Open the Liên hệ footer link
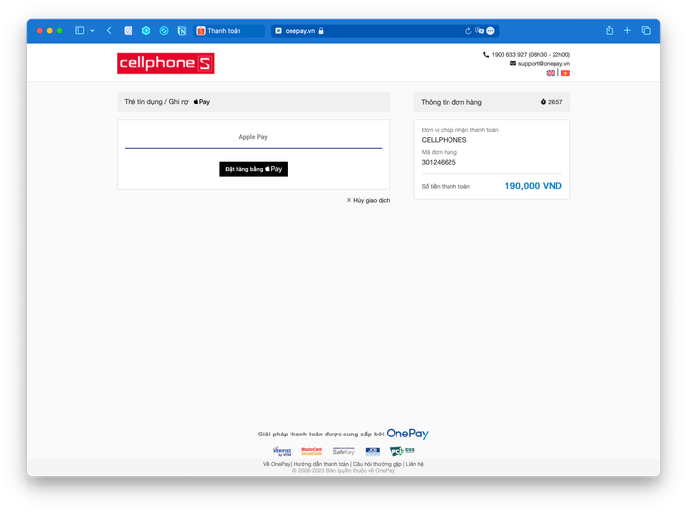687x512 pixels. pos(414,464)
